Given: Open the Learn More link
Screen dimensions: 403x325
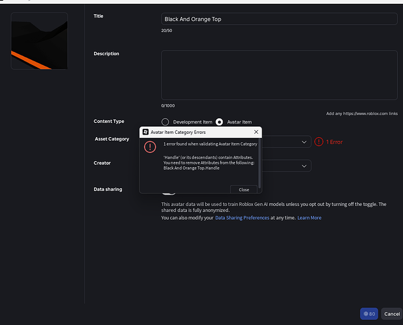Looking at the screenshot, I should pos(309,218).
